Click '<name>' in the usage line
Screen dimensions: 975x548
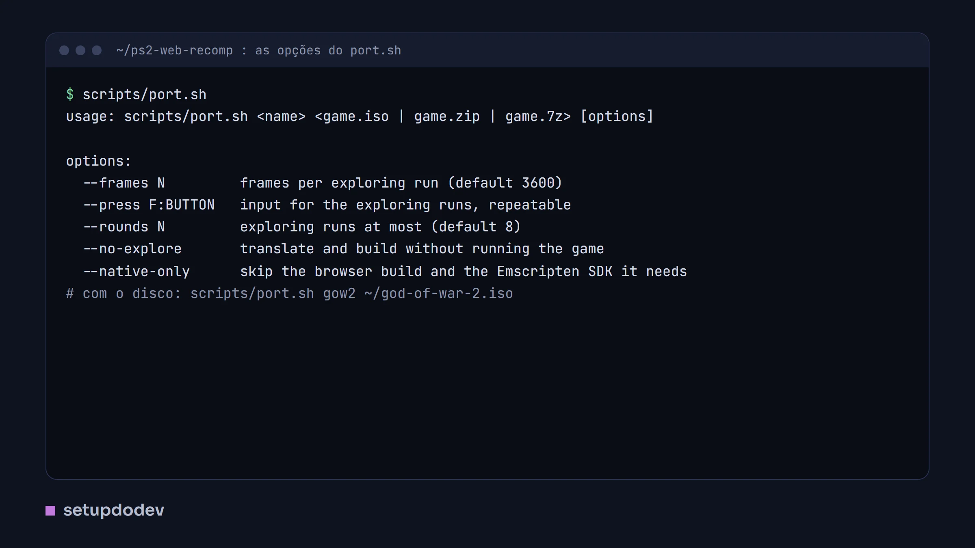point(281,117)
